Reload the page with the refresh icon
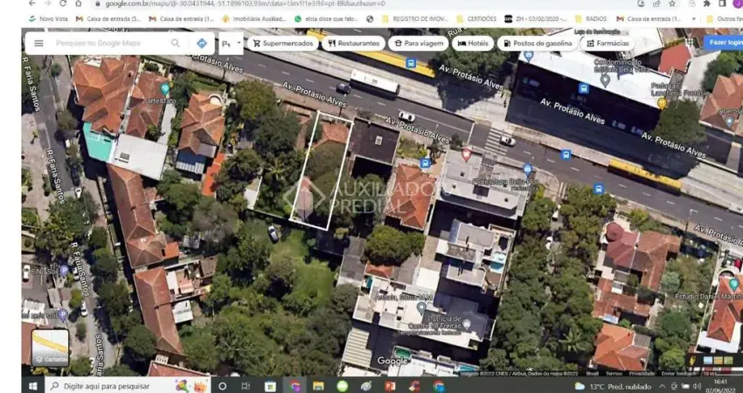This screenshot has width=743, height=393. tap(63, 3)
